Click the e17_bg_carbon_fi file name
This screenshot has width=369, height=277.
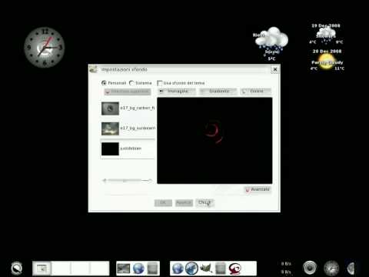138,108
